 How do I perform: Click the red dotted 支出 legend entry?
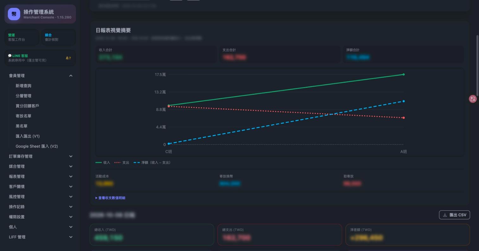click(122, 163)
